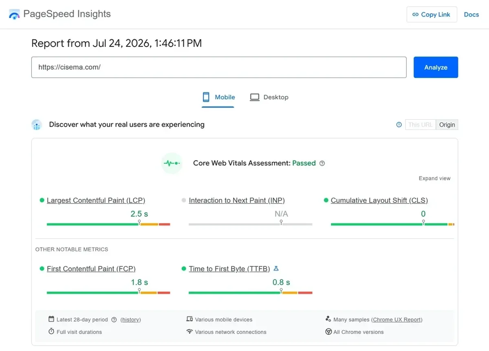Viewport: 489px width, 351px height.
Task: Click the real users data icon
Action: [37, 125]
